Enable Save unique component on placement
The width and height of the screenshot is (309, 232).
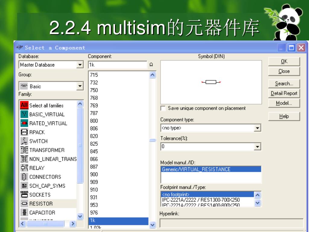pos(163,108)
